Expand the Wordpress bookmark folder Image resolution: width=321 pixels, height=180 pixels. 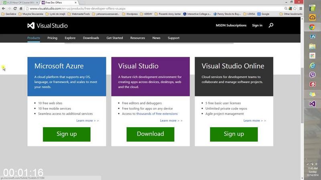pos(130,14)
